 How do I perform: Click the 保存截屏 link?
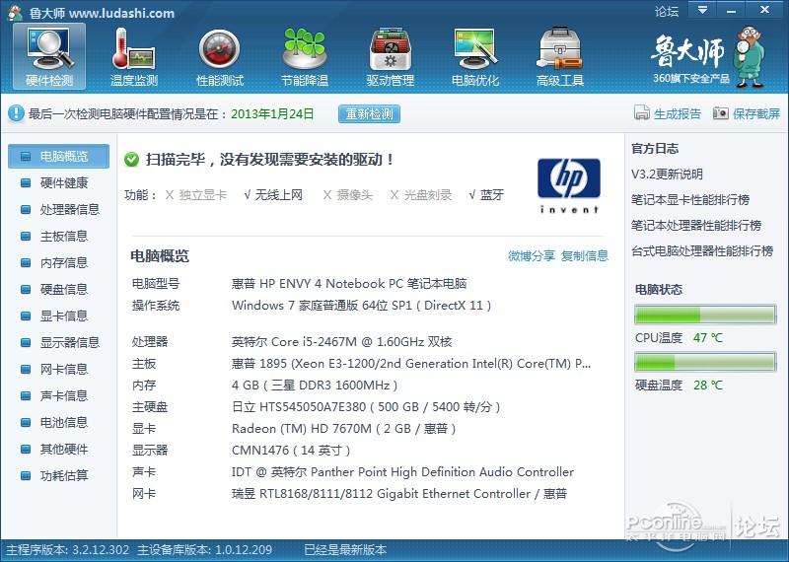coord(756,113)
